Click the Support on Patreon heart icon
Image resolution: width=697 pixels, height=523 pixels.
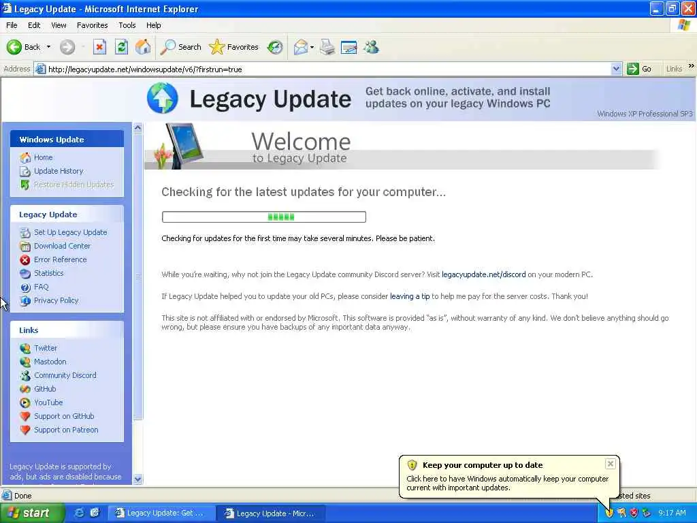[x=25, y=430]
